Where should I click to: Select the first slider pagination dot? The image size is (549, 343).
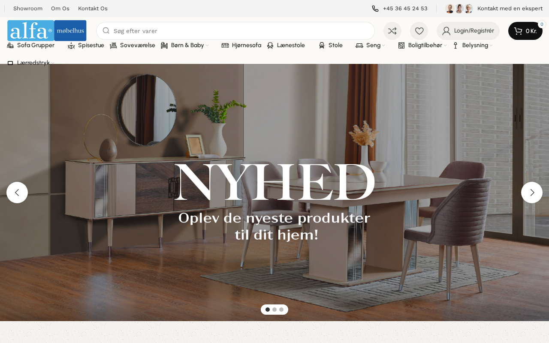[x=268, y=310]
